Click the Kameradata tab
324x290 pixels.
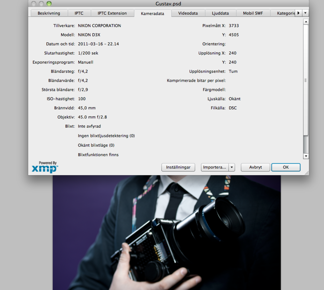(152, 13)
